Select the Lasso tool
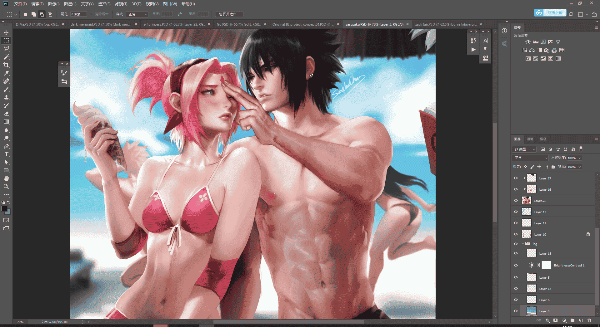This screenshot has height=327, width=600. click(x=6, y=49)
